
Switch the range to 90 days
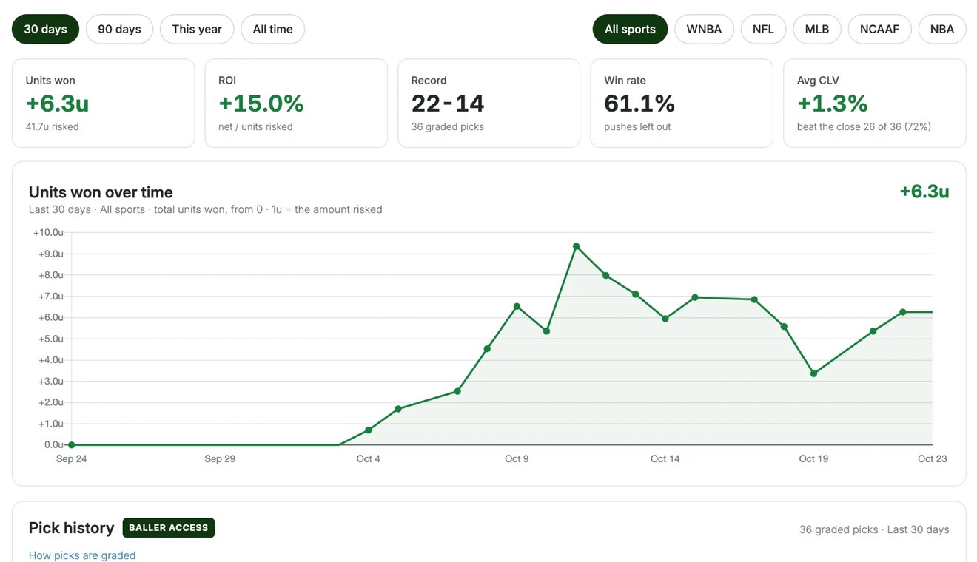pyautogui.click(x=119, y=29)
